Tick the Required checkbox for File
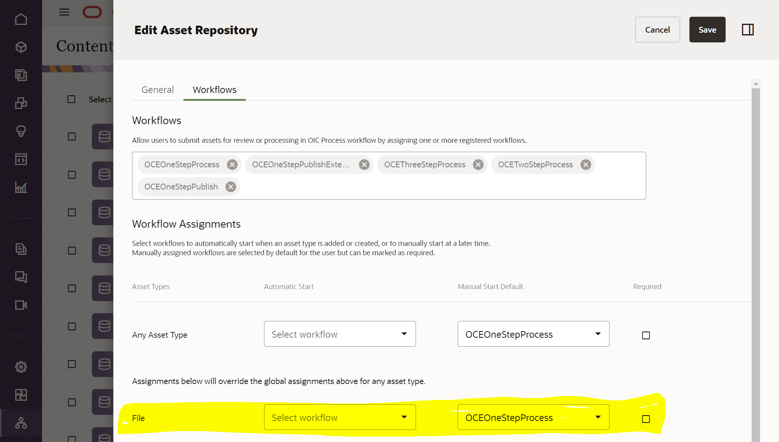Viewport: 779px width, 442px height. pyautogui.click(x=646, y=419)
